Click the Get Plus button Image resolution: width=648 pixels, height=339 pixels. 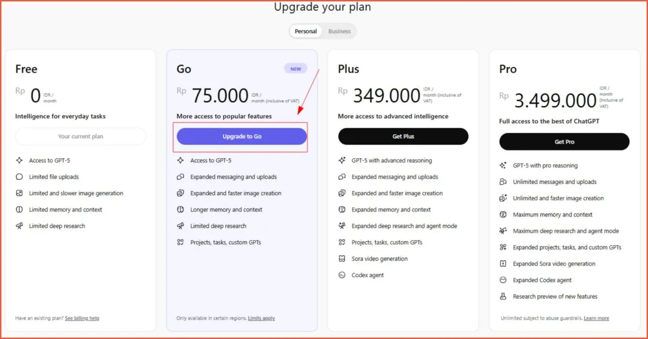click(403, 137)
